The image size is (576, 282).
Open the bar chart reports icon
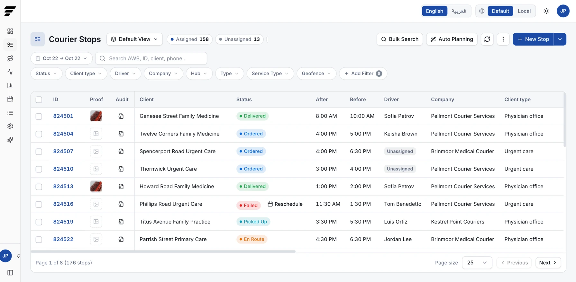[x=10, y=85]
